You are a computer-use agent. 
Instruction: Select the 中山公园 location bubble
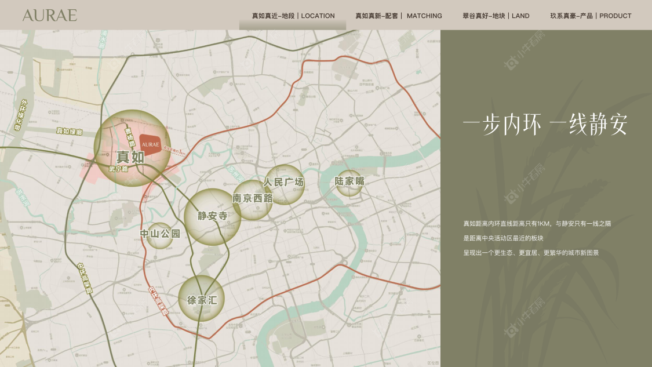(160, 234)
